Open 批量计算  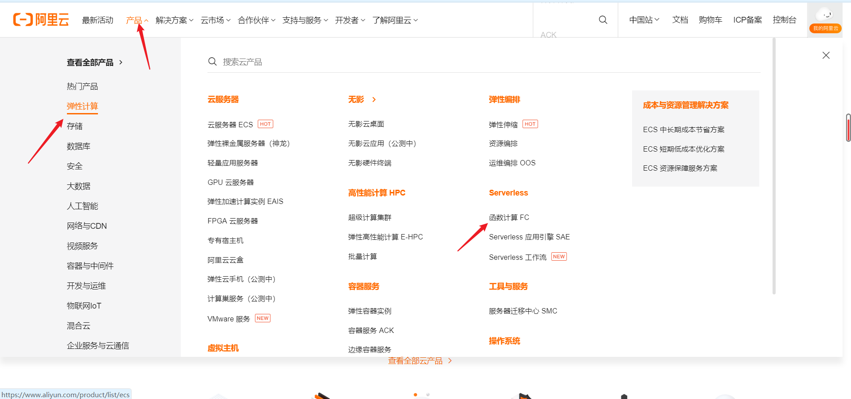pos(363,257)
